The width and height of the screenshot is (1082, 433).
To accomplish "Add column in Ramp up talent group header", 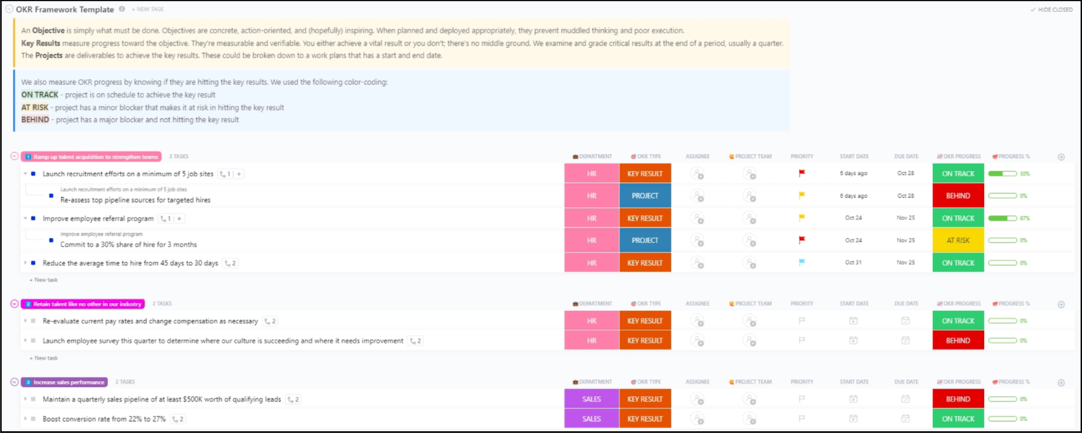I will pos(1061,157).
